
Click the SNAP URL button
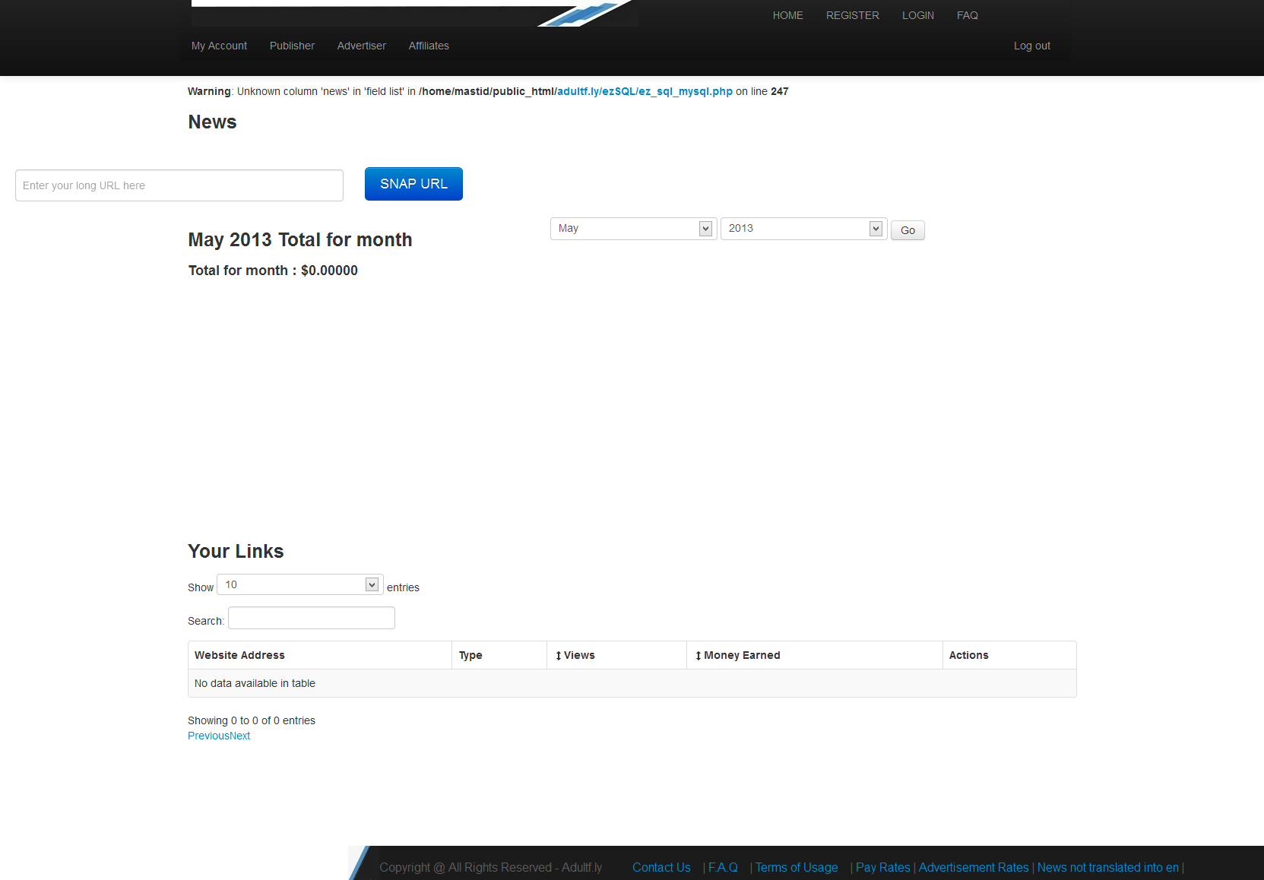[x=413, y=184]
